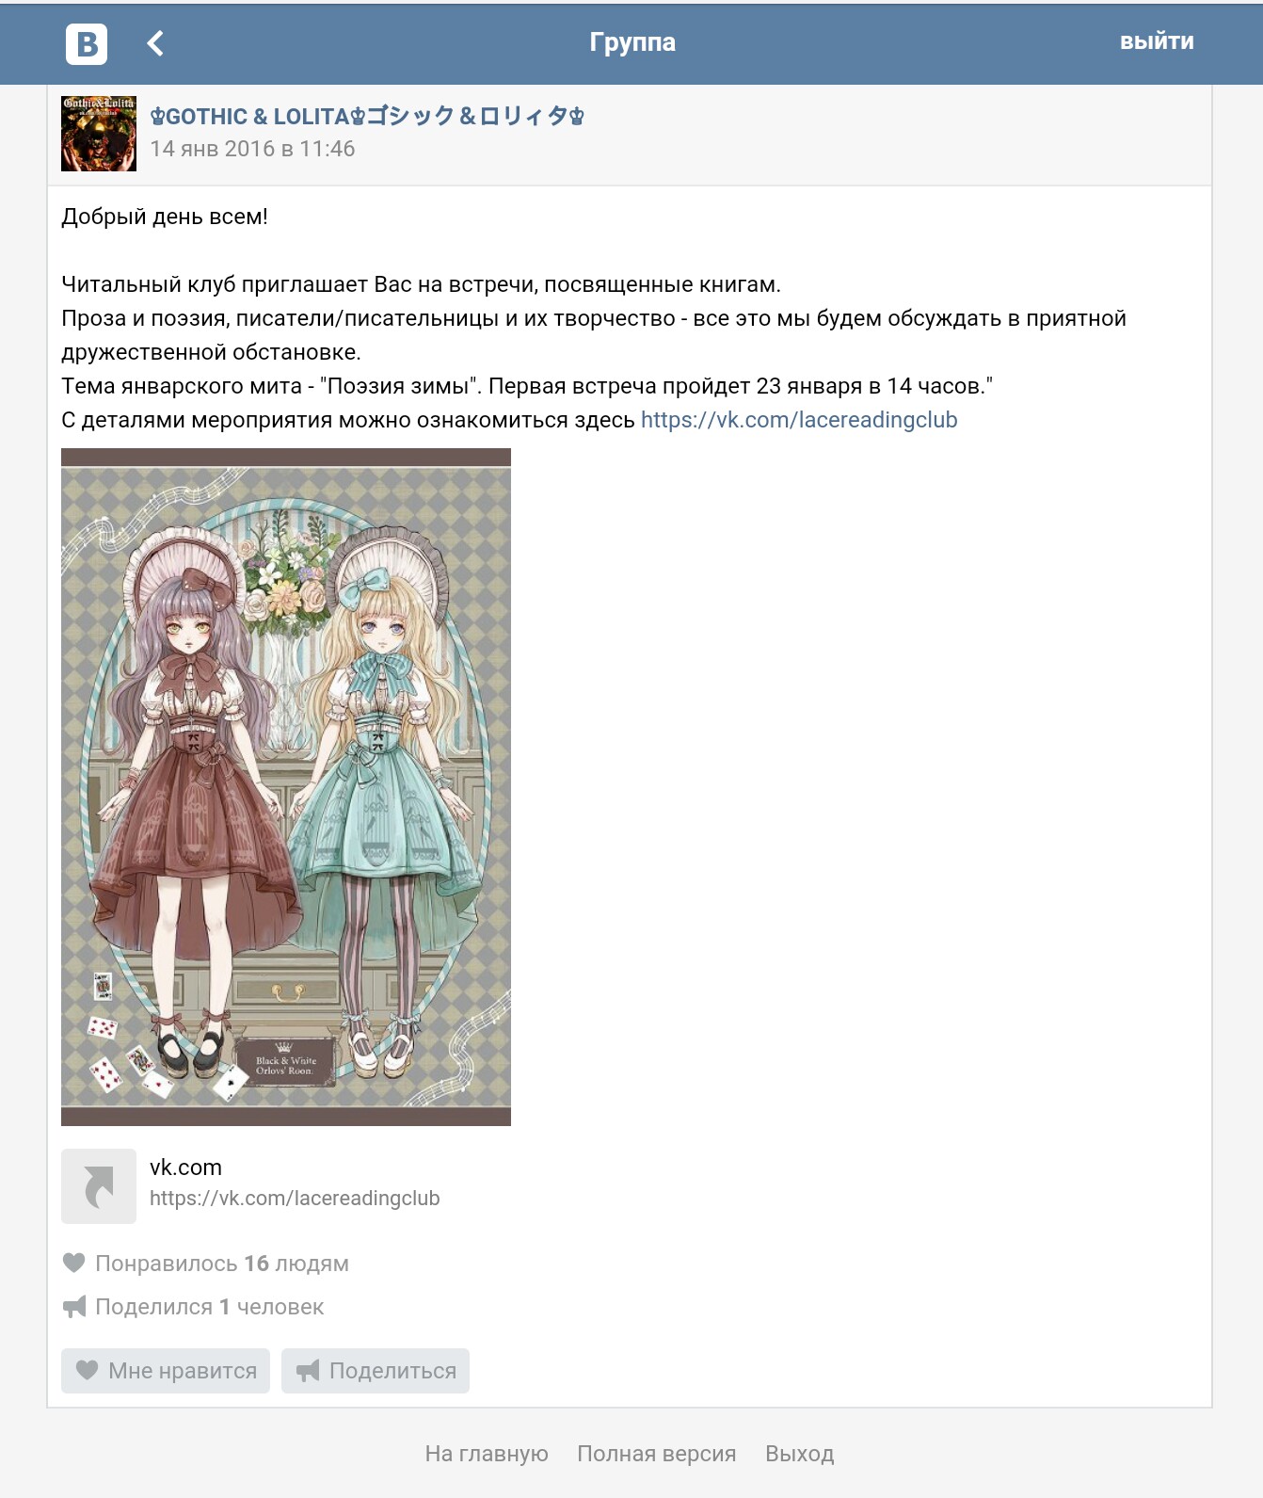
Task: View the 16 people who liked
Action: click(222, 1264)
